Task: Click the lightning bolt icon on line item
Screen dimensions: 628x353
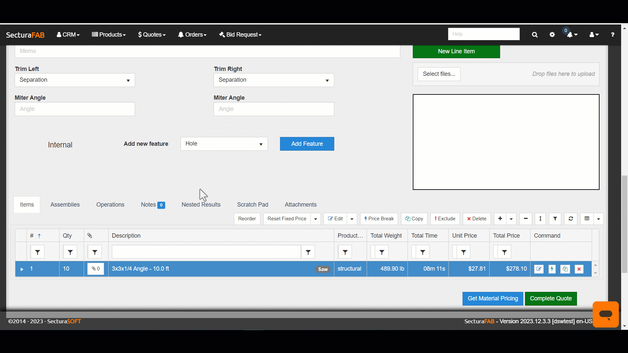Action: (552, 269)
